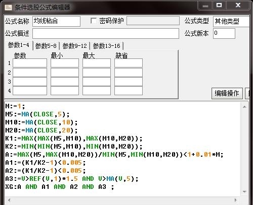The image size is (253, 205).
Task: Click the XG:A AND A1 output line
Action: [x=60, y=187]
